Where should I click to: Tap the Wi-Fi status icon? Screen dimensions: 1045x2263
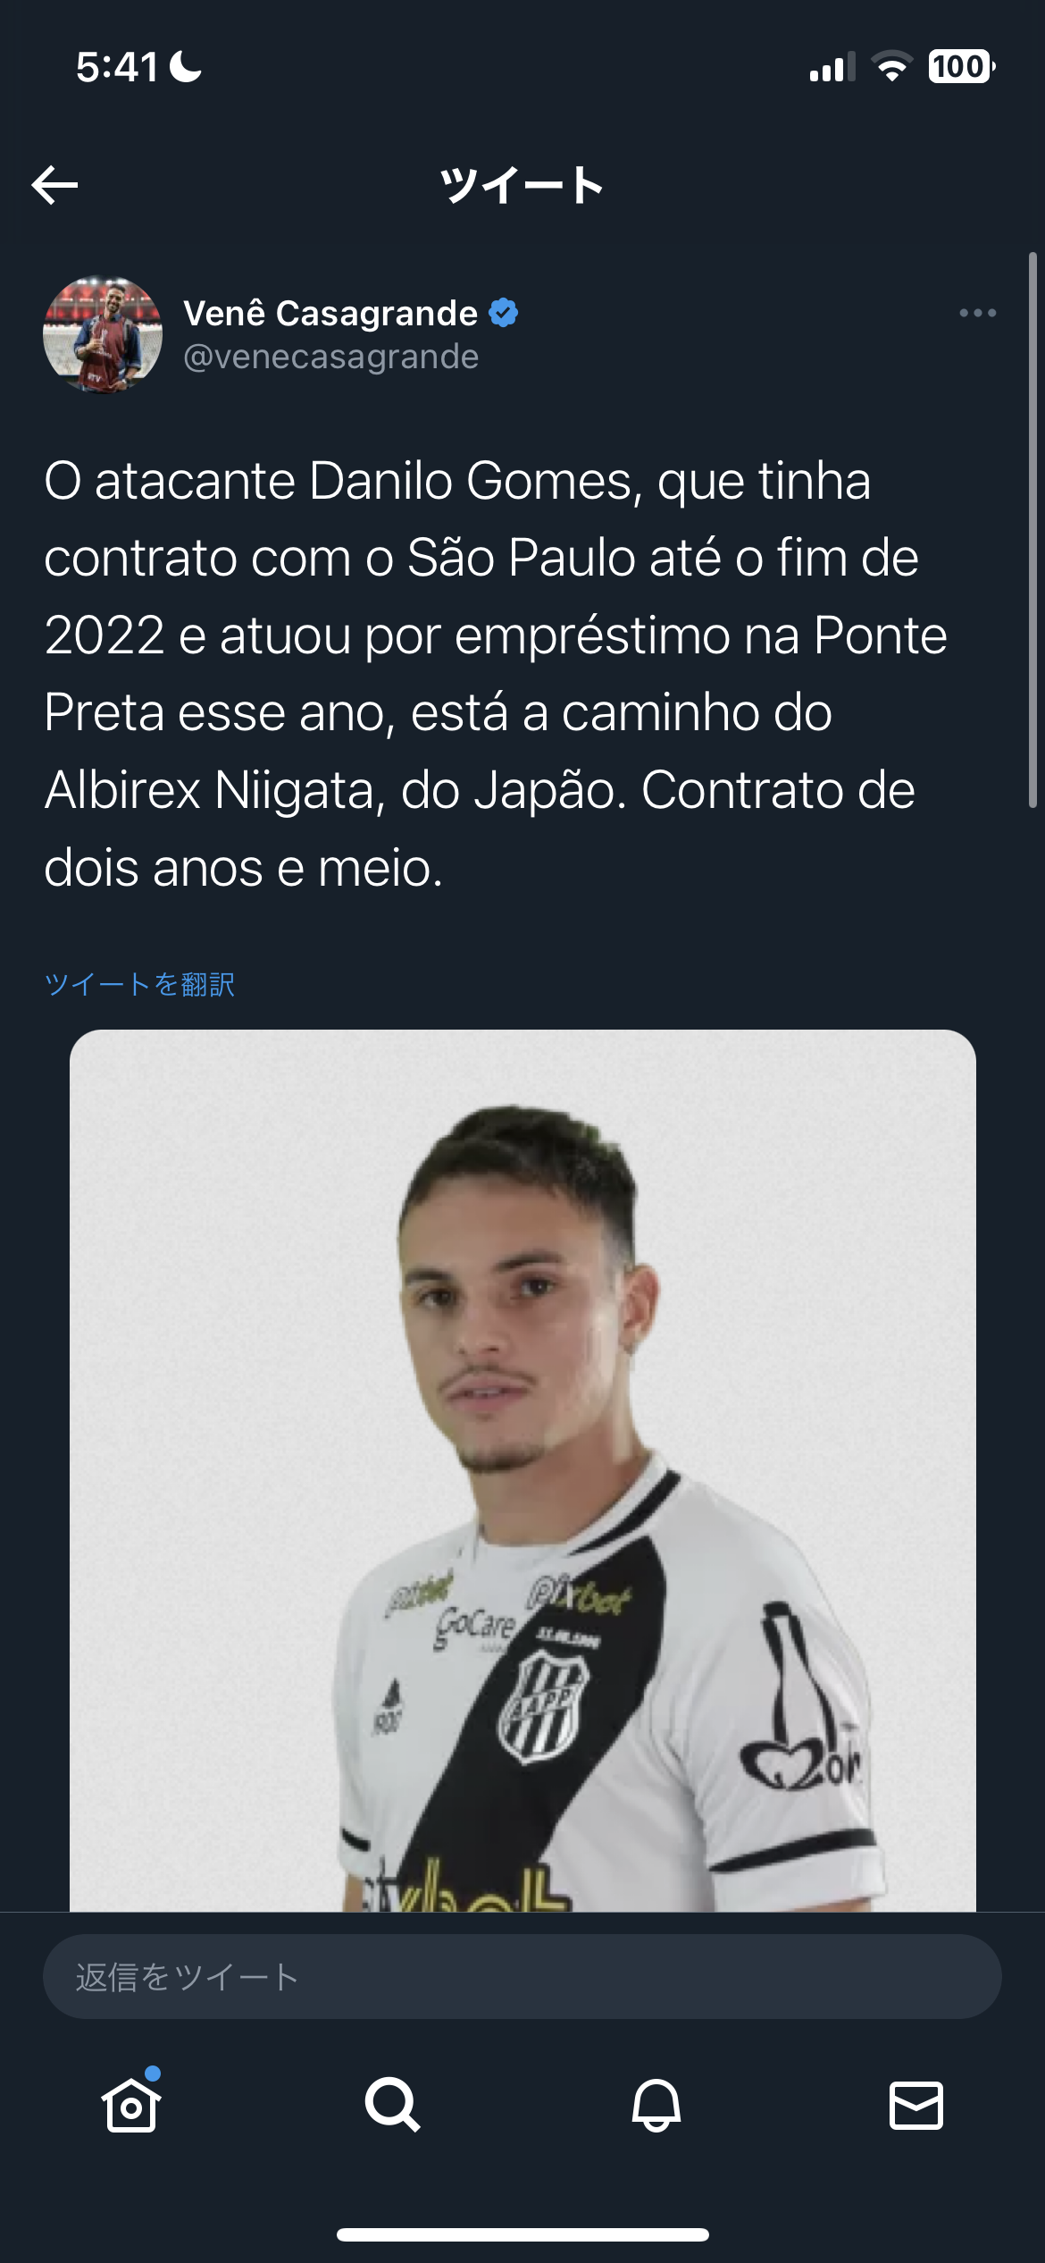click(890, 67)
